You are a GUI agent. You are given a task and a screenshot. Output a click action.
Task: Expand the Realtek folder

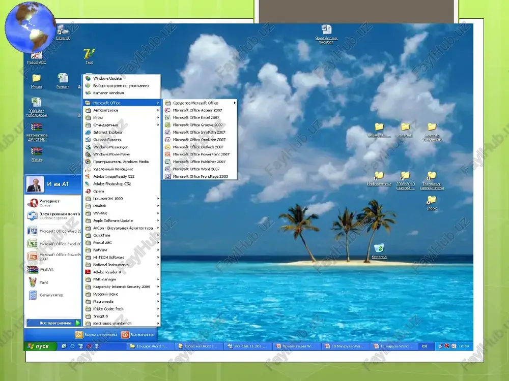point(122,206)
